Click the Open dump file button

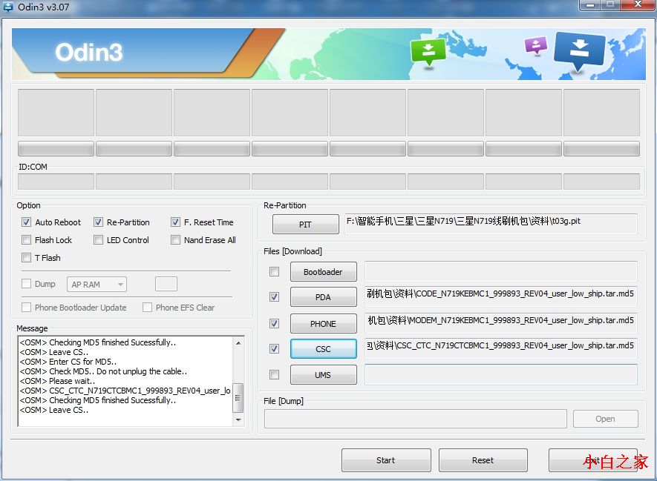[x=606, y=419]
